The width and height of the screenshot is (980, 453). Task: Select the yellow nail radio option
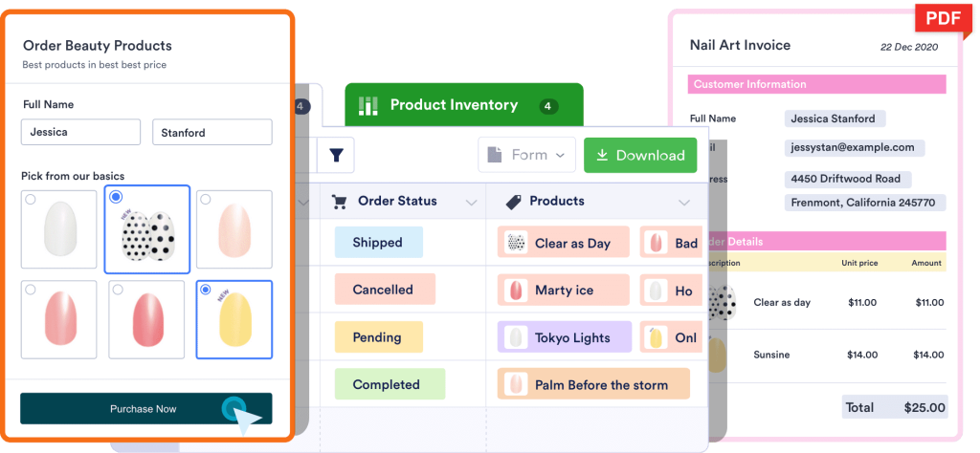[208, 291]
